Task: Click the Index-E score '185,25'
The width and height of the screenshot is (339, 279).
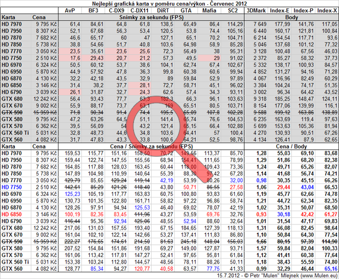Action: [282, 99]
